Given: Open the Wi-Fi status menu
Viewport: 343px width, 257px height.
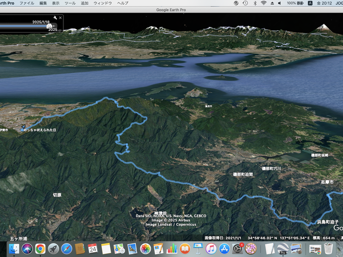Looking at the screenshot, I should pyautogui.click(x=263, y=3).
